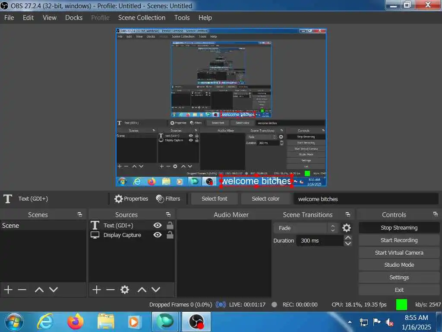Enable Studio Mode
Image resolution: width=442 pixels, height=332 pixels.
click(399, 265)
